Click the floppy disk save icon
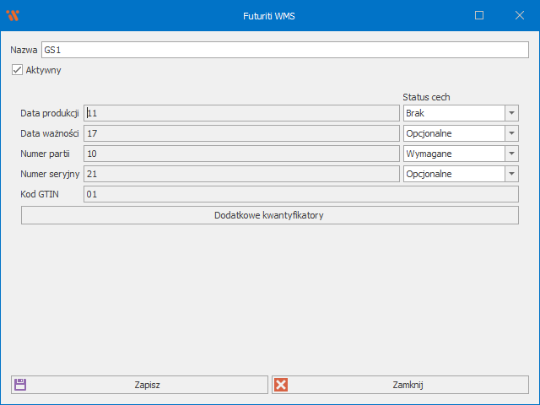This screenshot has width=540, height=405. [x=20, y=385]
